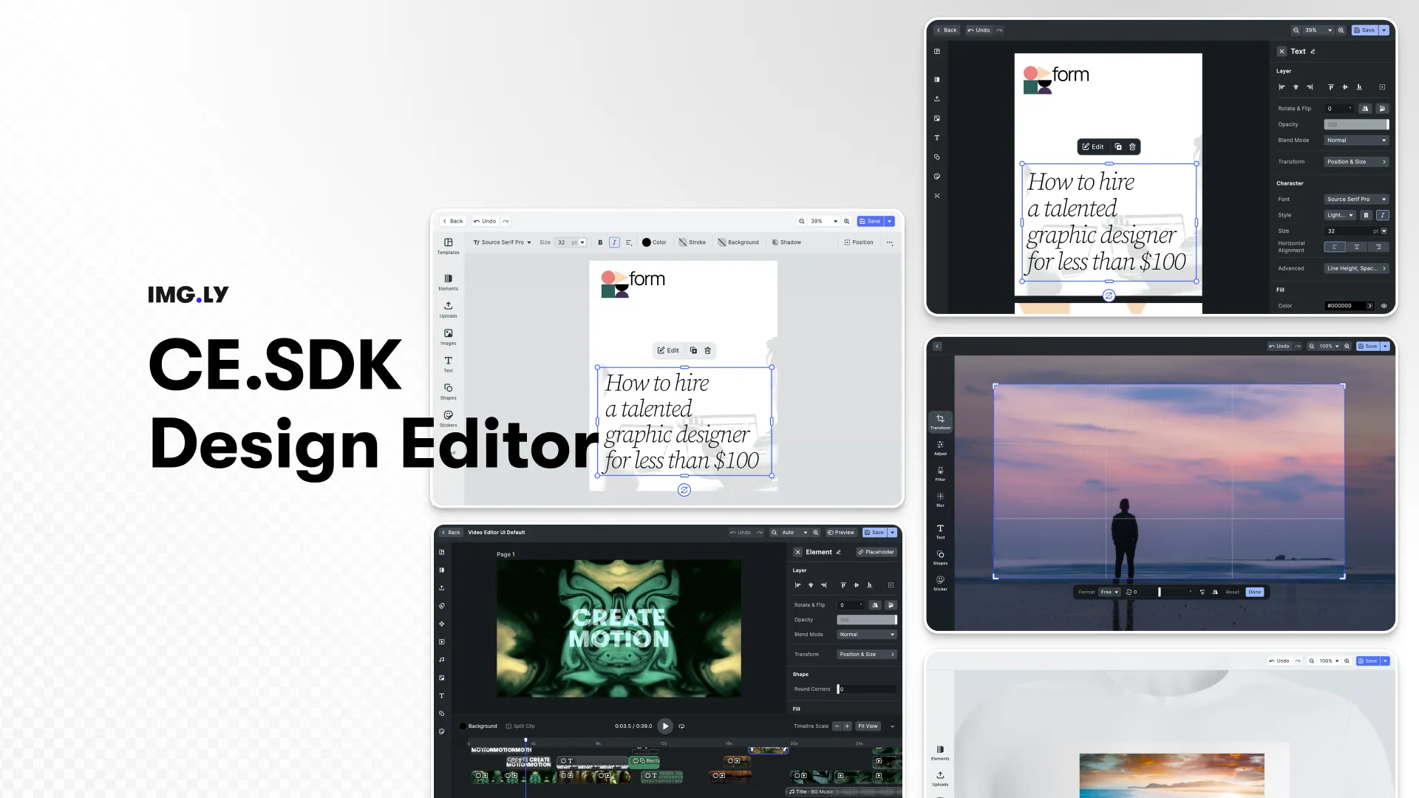Toggle the fill color eye icon in dark Text panel
The image size is (1419, 798).
[1384, 306]
